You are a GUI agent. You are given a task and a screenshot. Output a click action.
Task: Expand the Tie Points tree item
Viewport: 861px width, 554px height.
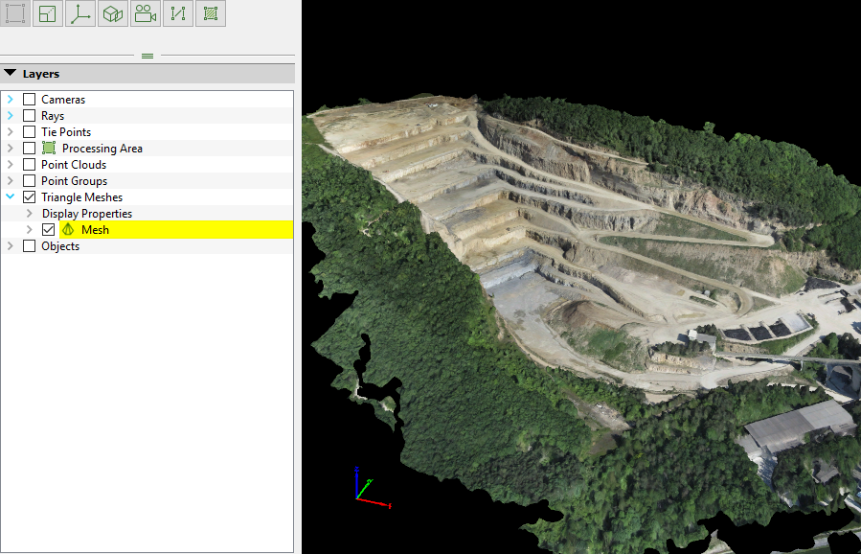(x=11, y=131)
